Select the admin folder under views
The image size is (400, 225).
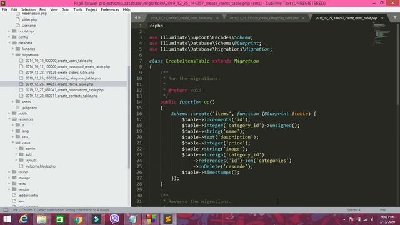pos(30,149)
